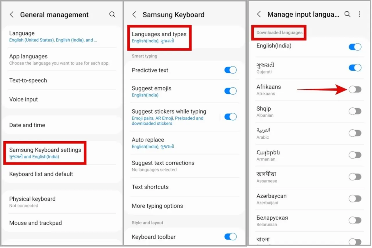
Task: Enable Belarusian input language
Action: pos(355,220)
